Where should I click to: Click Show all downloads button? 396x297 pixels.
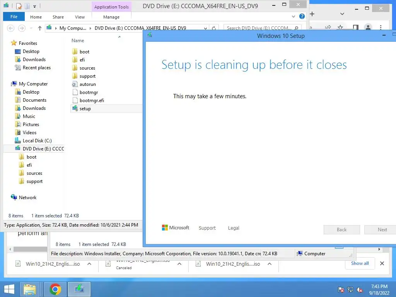point(360,263)
